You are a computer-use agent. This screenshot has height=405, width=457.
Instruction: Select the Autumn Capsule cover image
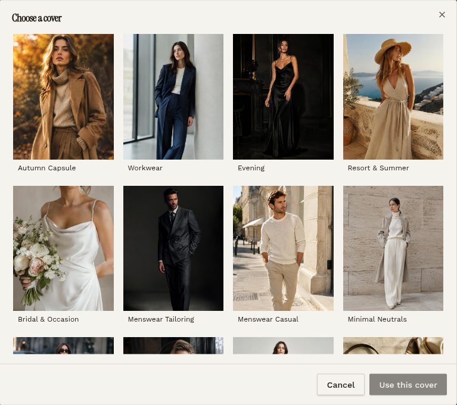point(63,96)
